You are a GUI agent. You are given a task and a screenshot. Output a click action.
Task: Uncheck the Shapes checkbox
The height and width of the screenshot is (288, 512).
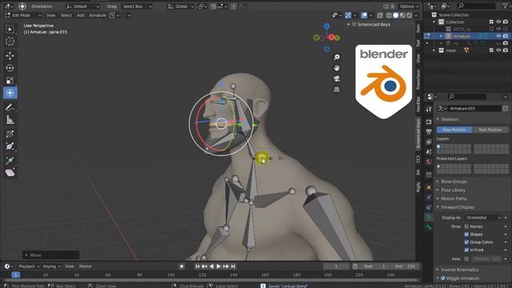tap(466, 234)
